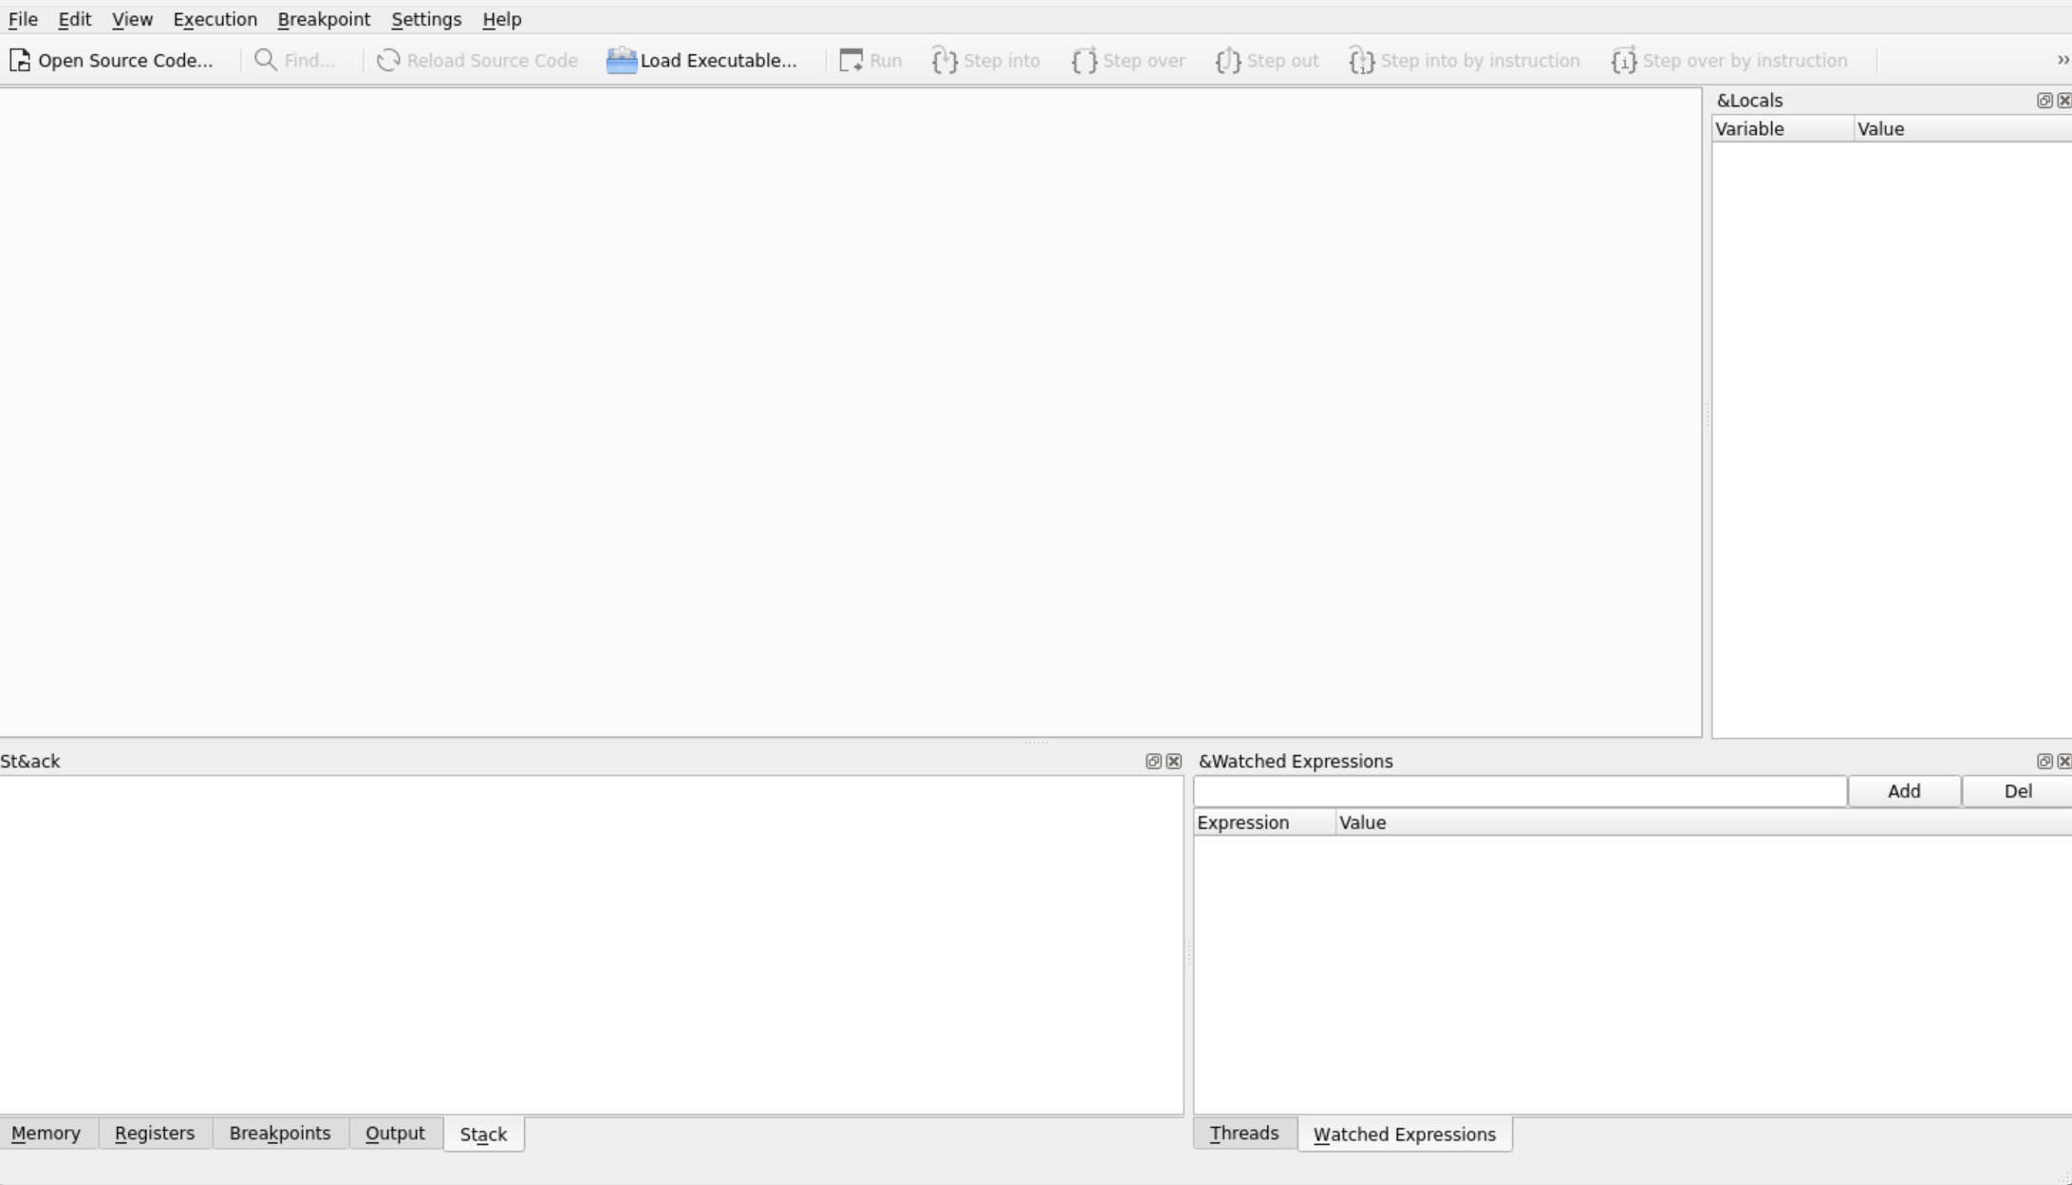Click the Open Source Code file icon

20,61
